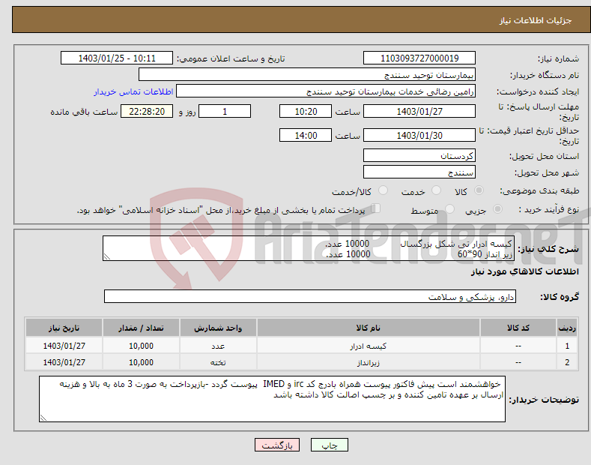Click the quantity 10,000 in کیسه ادرار row

(141, 346)
